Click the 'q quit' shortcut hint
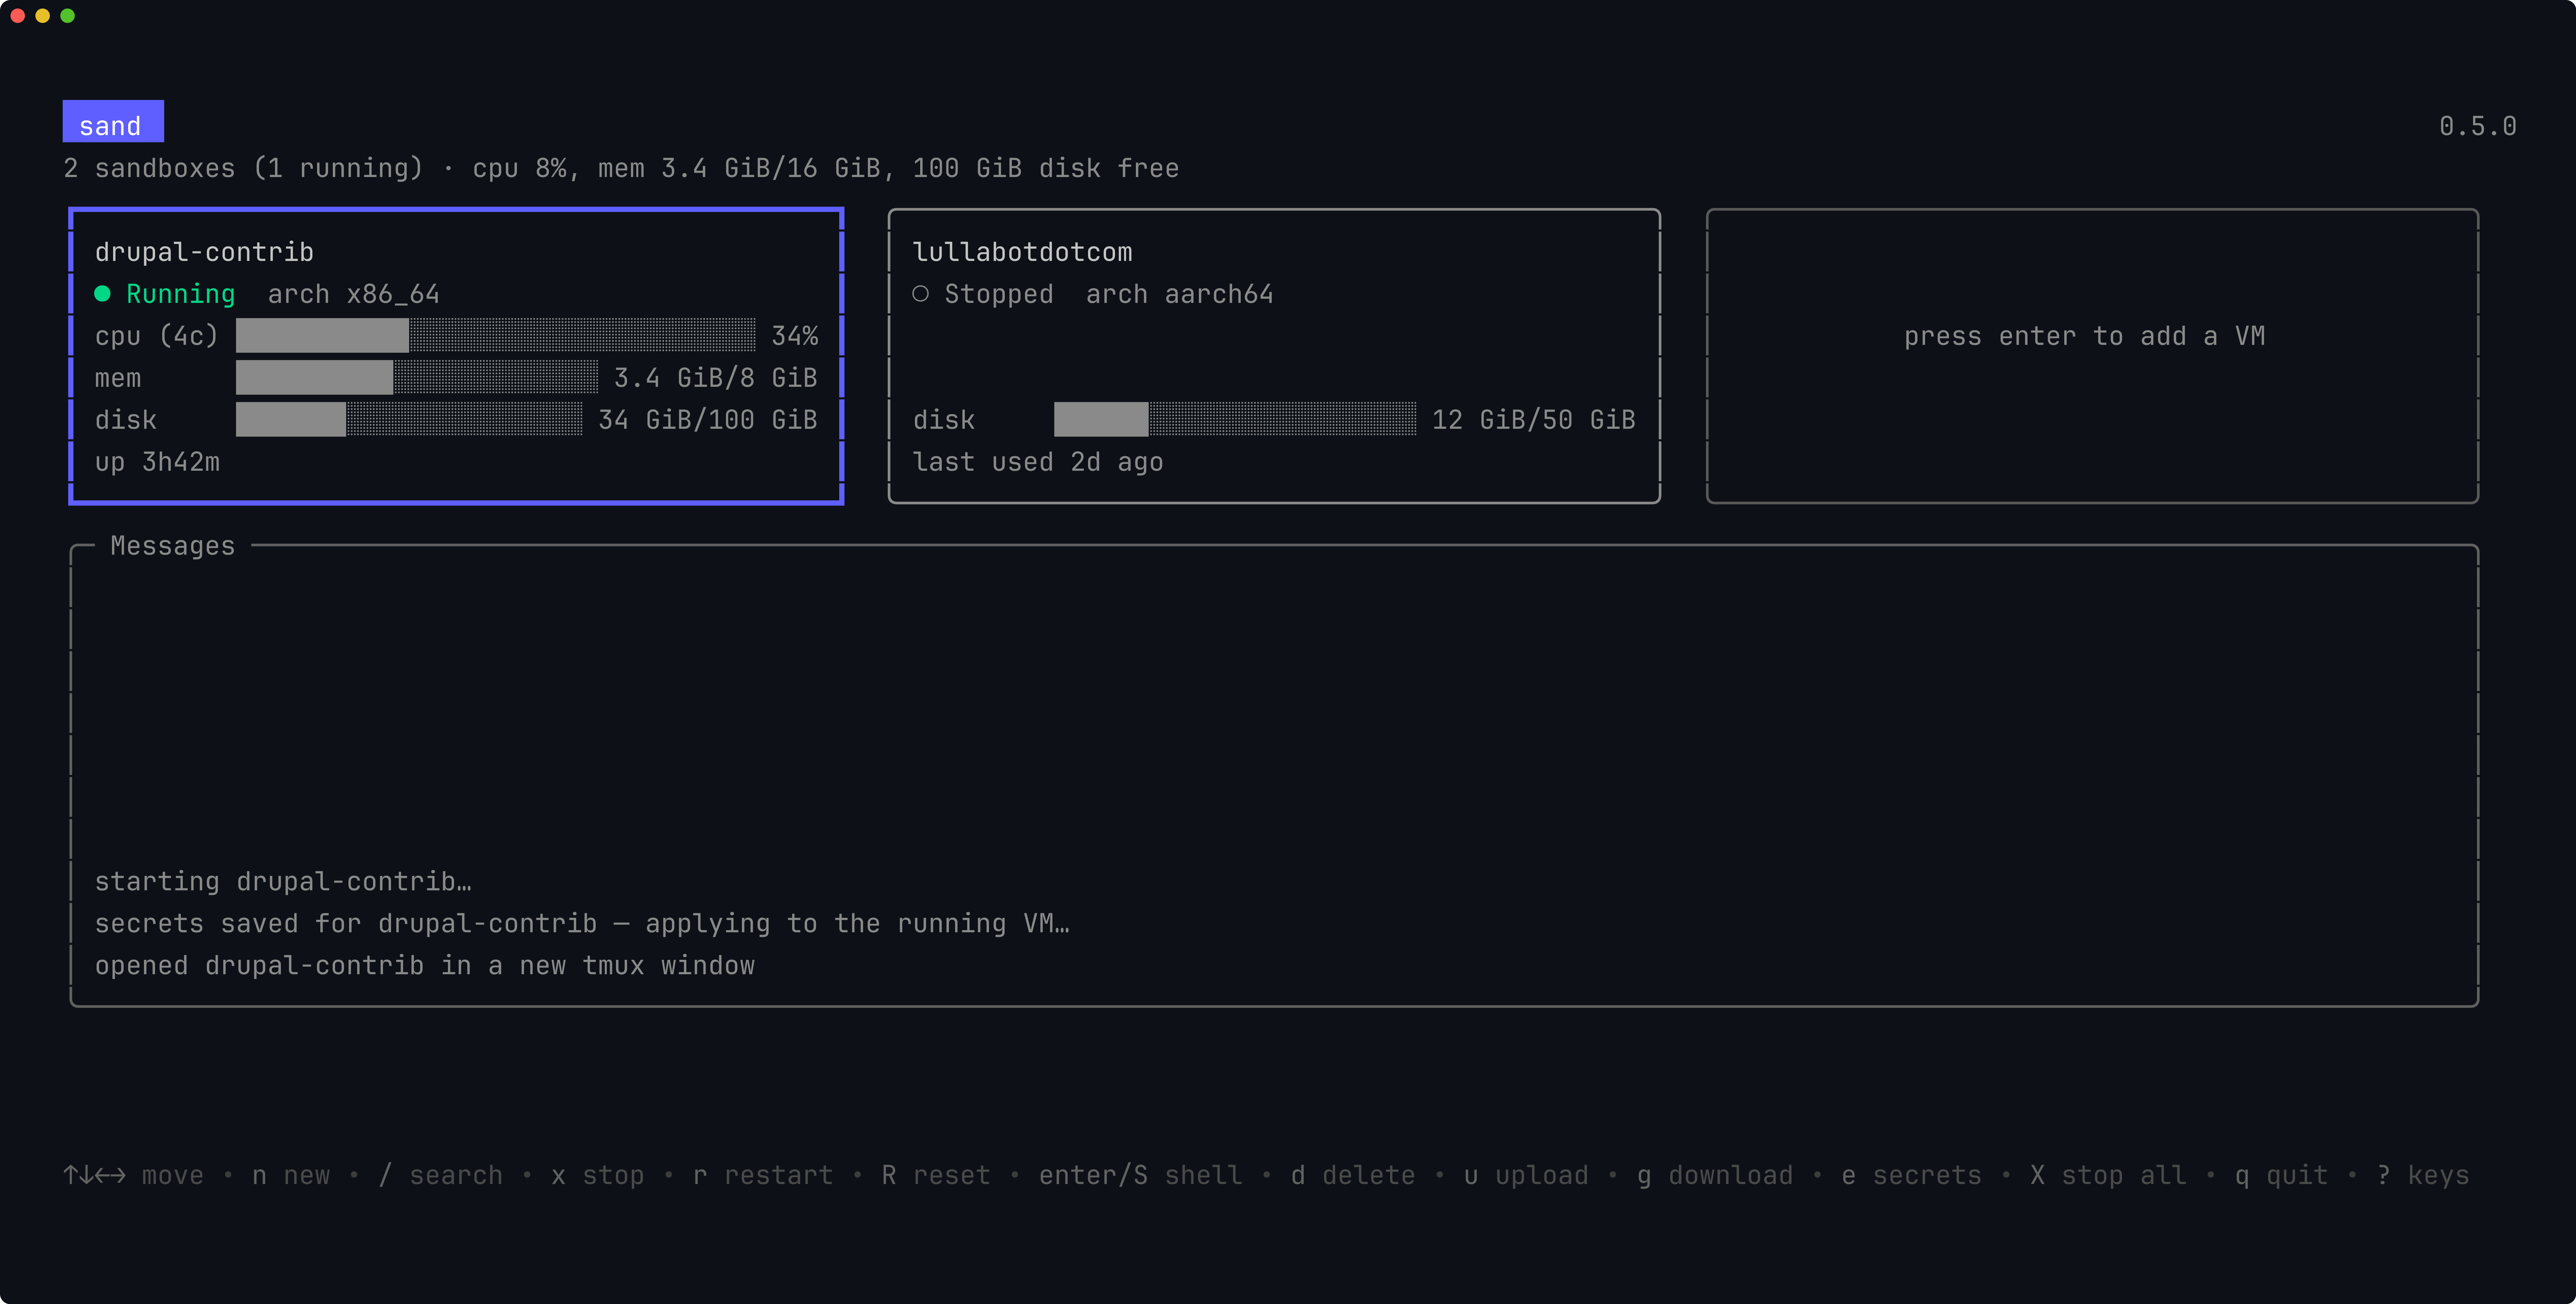This screenshot has height=1304, width=2576. [x=2282, y=1176]
